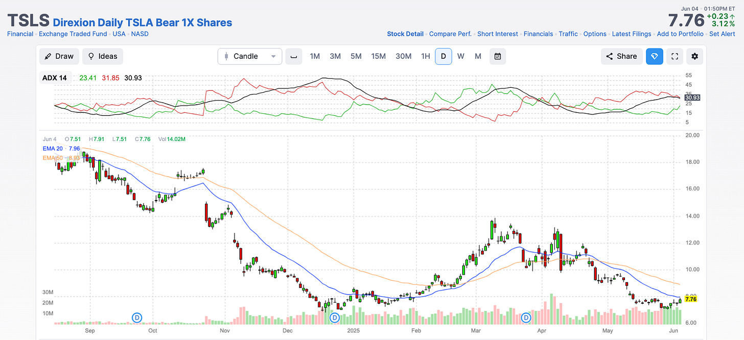Click the 7.76 last price quote
The image size is (744, 340).
686,20
